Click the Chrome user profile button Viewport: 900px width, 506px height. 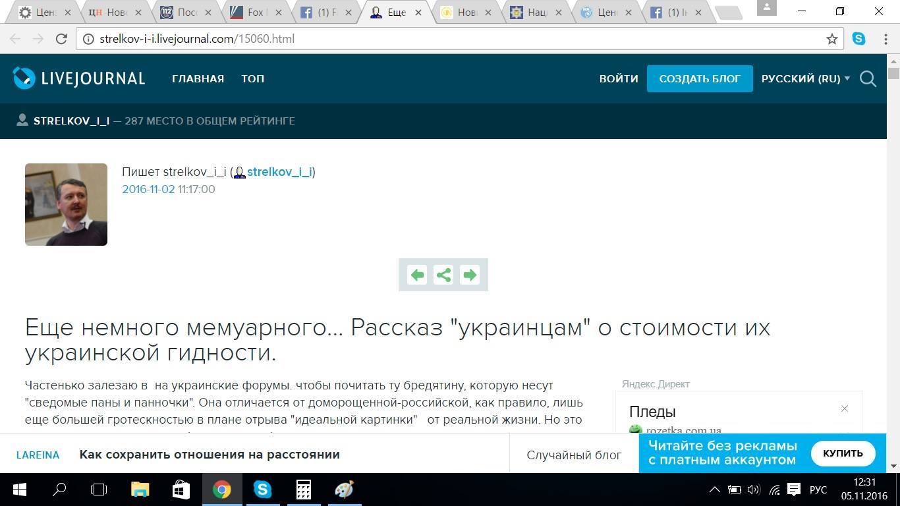pyautogui.click(x=766, y=7)
